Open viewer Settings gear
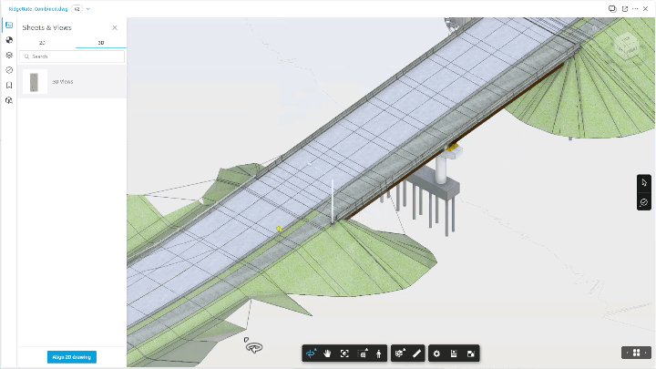Image resolution: width=656 pixels, height=369 pixels. click(436, 354)
